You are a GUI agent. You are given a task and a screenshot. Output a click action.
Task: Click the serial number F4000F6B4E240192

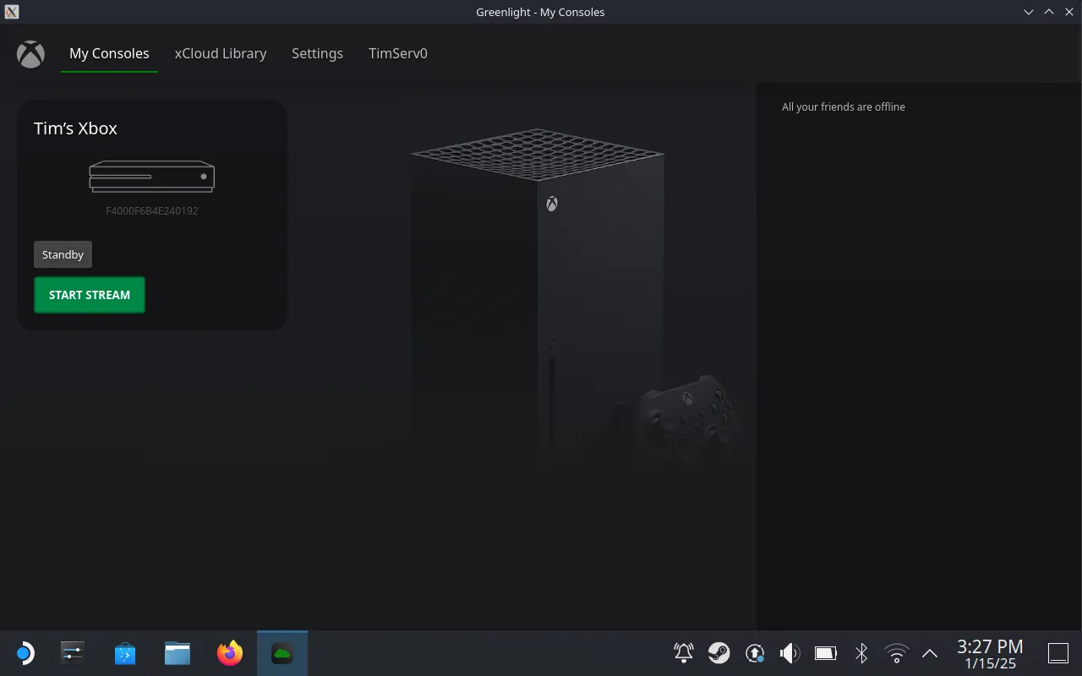point(151,210)
